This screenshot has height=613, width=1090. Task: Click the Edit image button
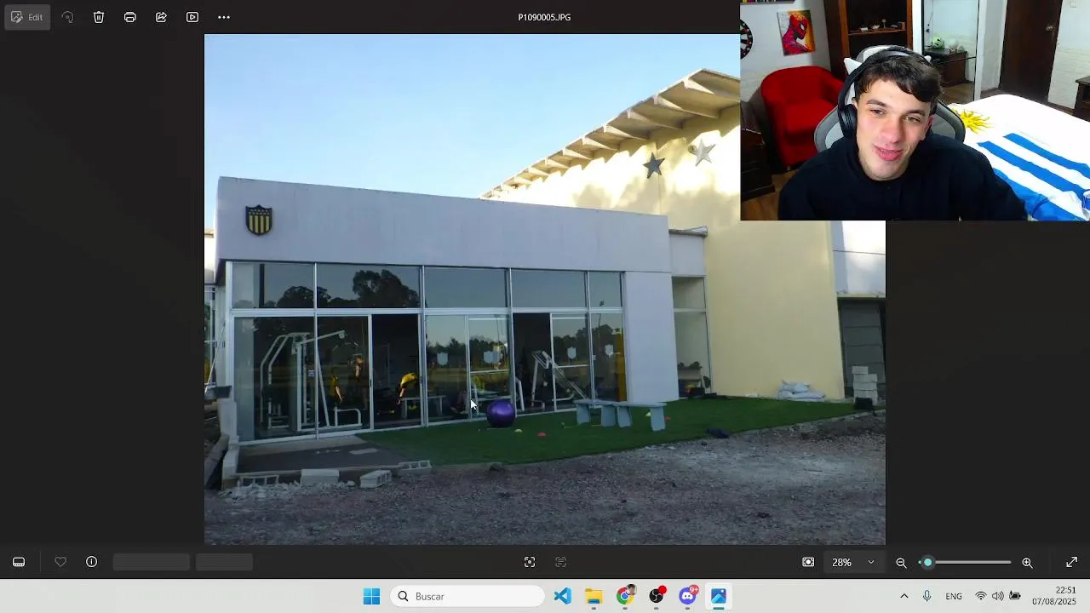[27, 17]
